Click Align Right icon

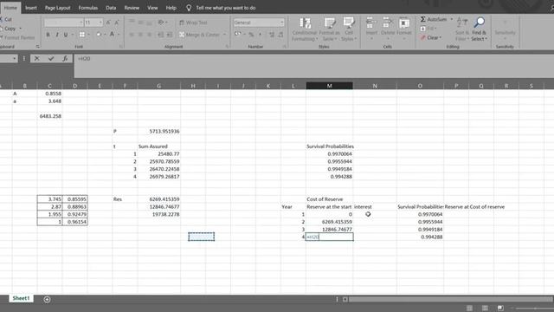tap(150, 35)
